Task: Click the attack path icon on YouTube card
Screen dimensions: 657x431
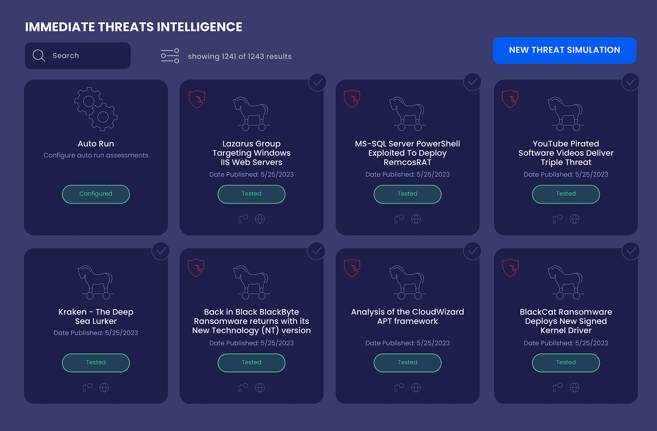Action: coord(557,219)
